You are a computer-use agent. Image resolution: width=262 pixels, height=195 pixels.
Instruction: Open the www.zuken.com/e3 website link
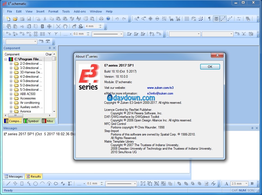(x=160, y=88)
